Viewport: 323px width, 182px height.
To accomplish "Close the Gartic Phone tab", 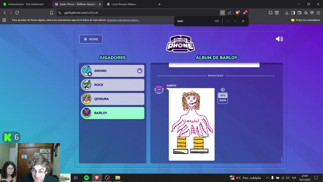I will [x=100, y=4].
